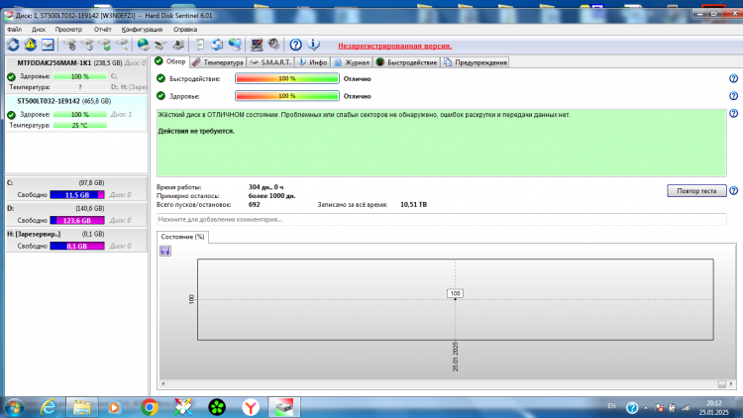743x418 pixels.
Task: Click the disk icon with a gray clock badge
Action: coord(70,45)
